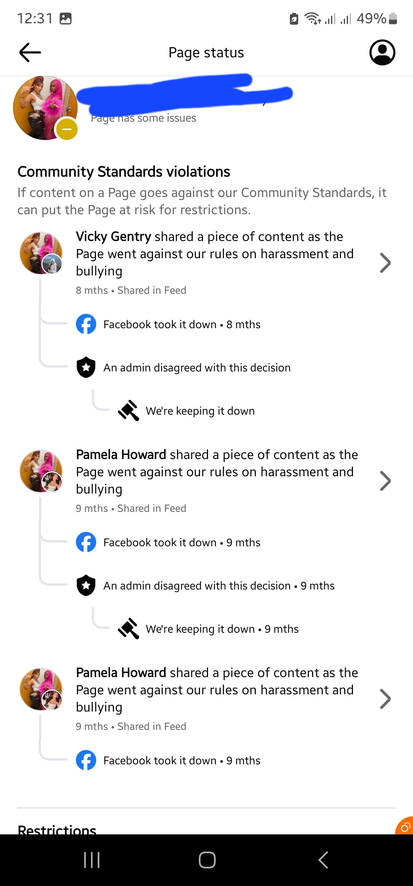The width and height of the screenshot is (413, 886).
Task: Open the last Pamela Howard violation text
Action: pos(216,690)
